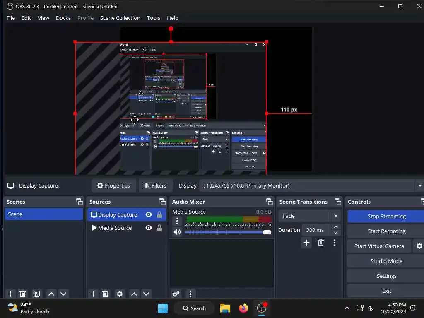Screen dimensions: 424x318
Task: Open transition properties three dots menu
Action: (x=335, y=243)
